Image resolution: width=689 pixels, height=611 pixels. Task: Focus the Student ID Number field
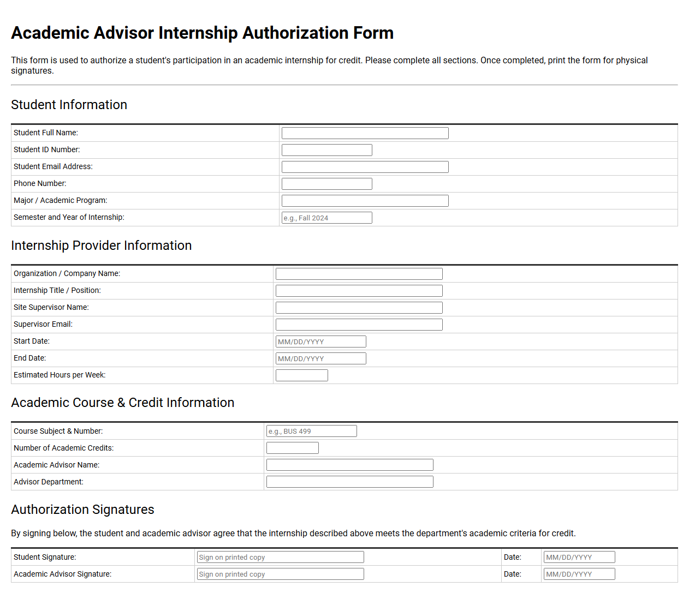(x=327, y=150)
